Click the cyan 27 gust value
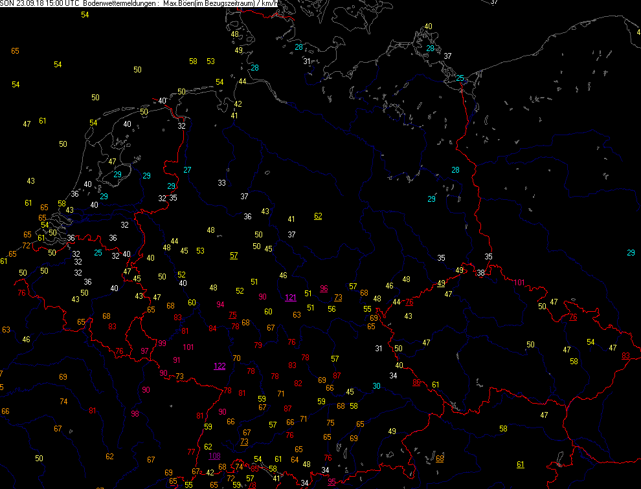The height and width of the screenshot is (489, 641). (x=187, y=169)
